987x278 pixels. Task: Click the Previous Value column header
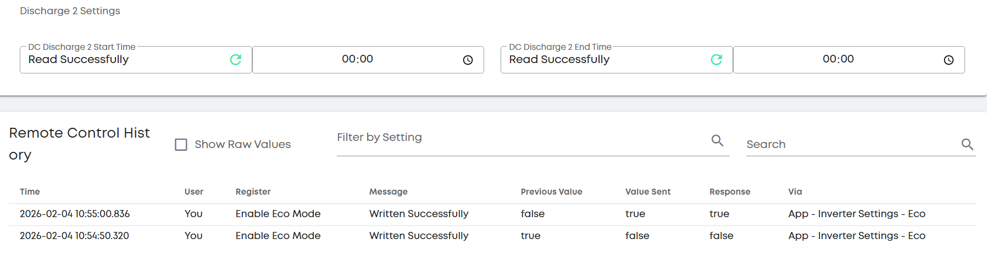551,192
